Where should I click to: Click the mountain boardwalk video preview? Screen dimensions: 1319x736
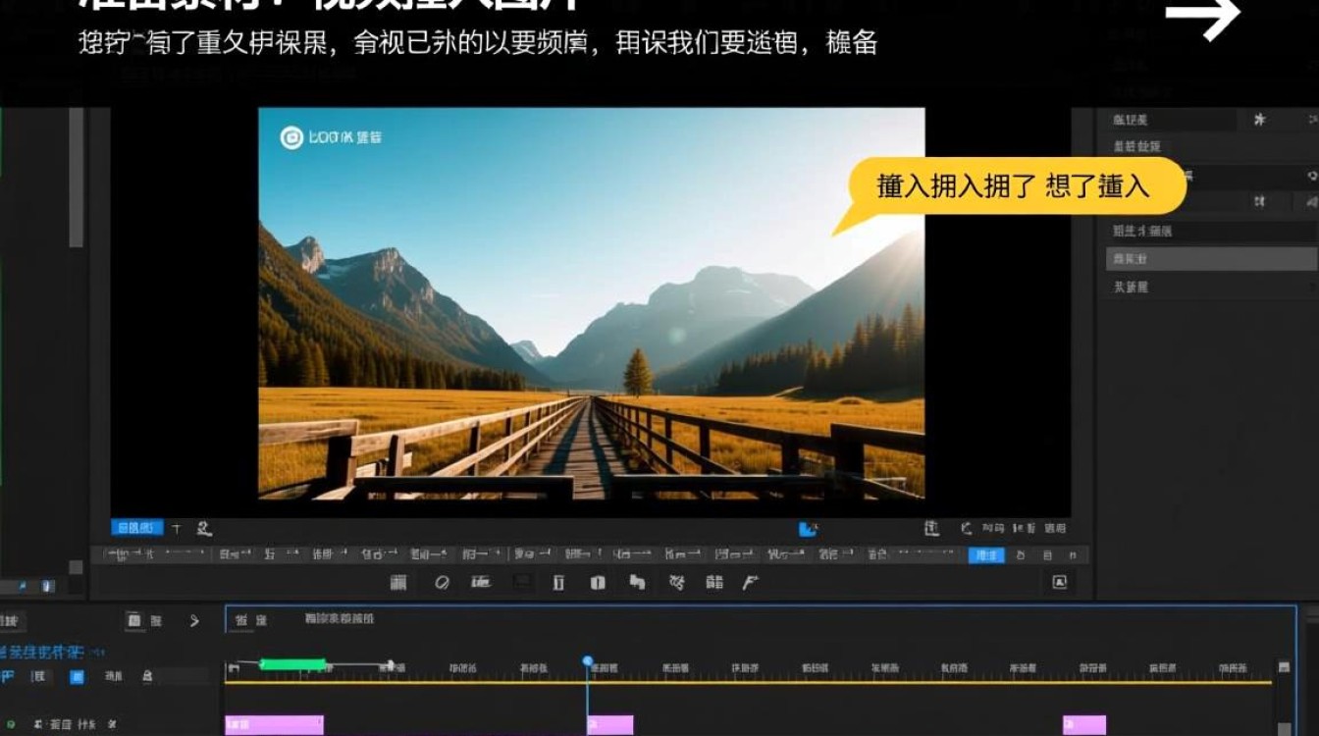pyautogui.click(x=591, y=302)
